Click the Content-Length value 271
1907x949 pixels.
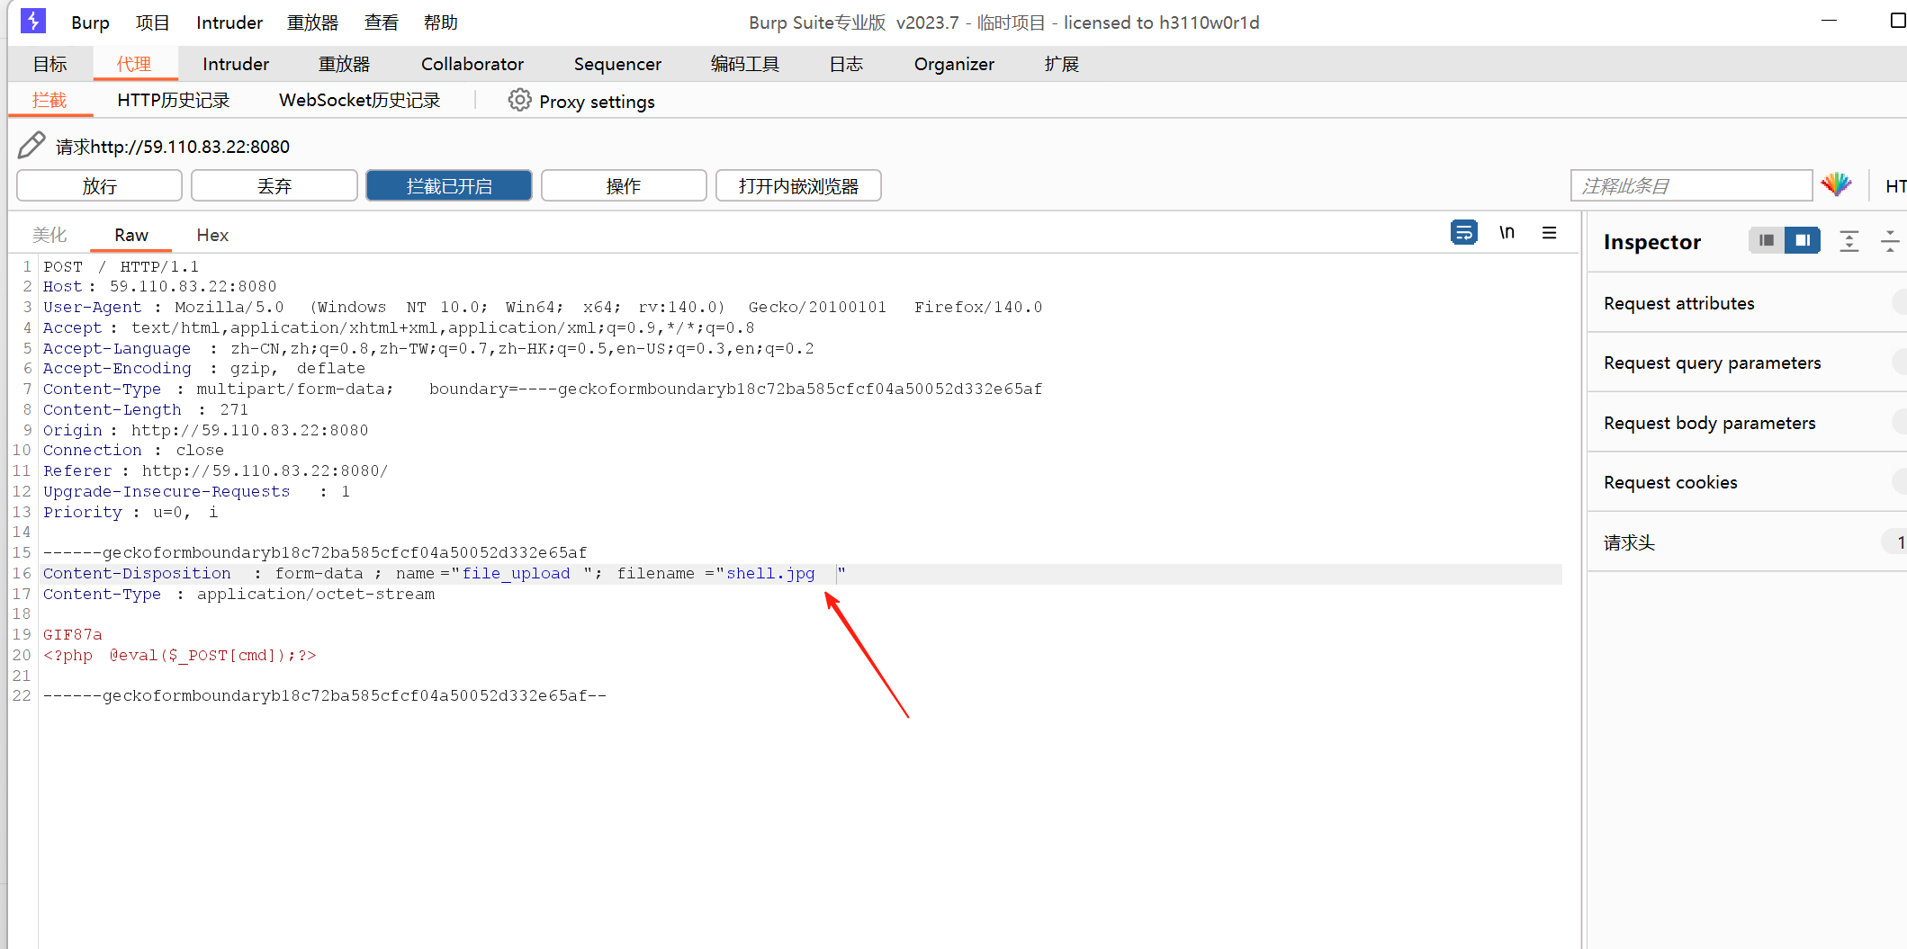point(234,410)
